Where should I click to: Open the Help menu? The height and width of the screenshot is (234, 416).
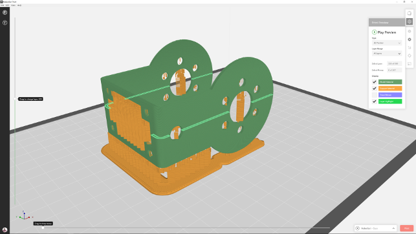coord(19,5)
